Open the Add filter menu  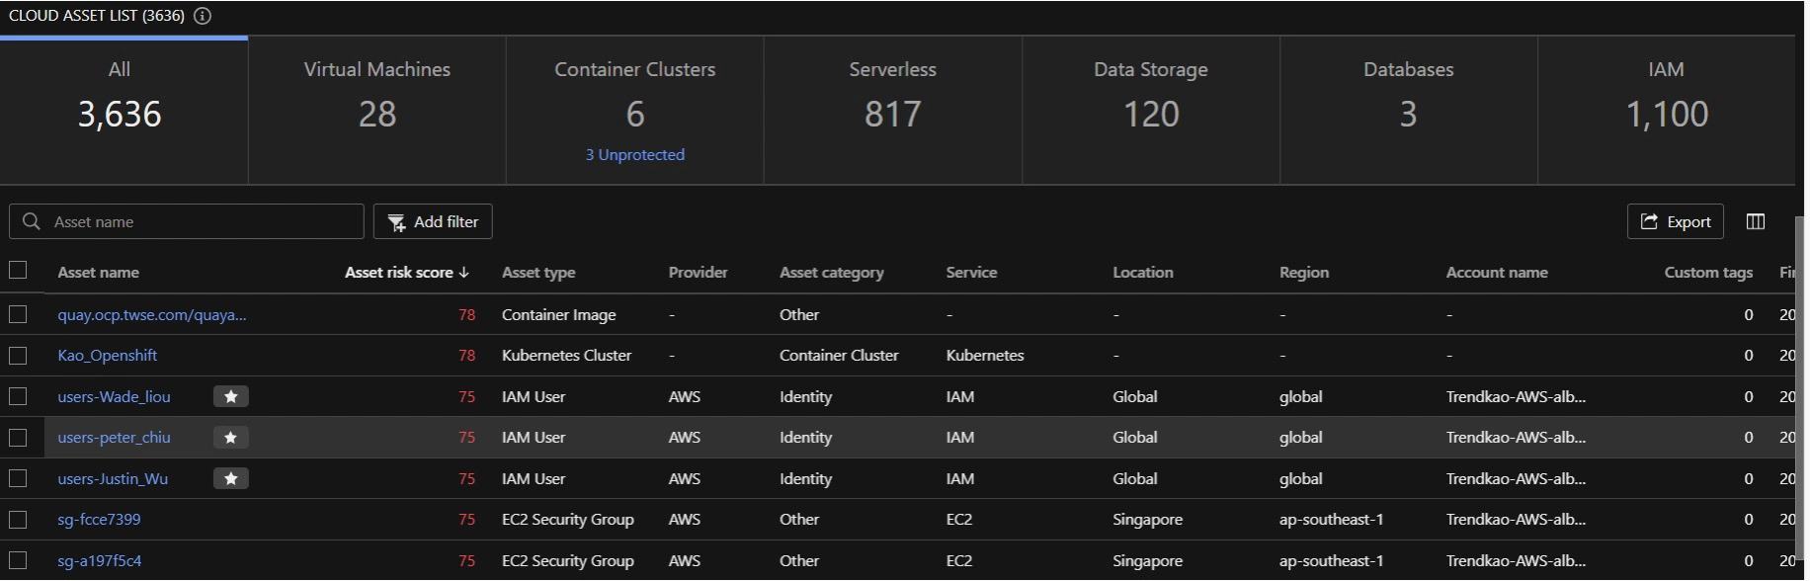point(433,221)
